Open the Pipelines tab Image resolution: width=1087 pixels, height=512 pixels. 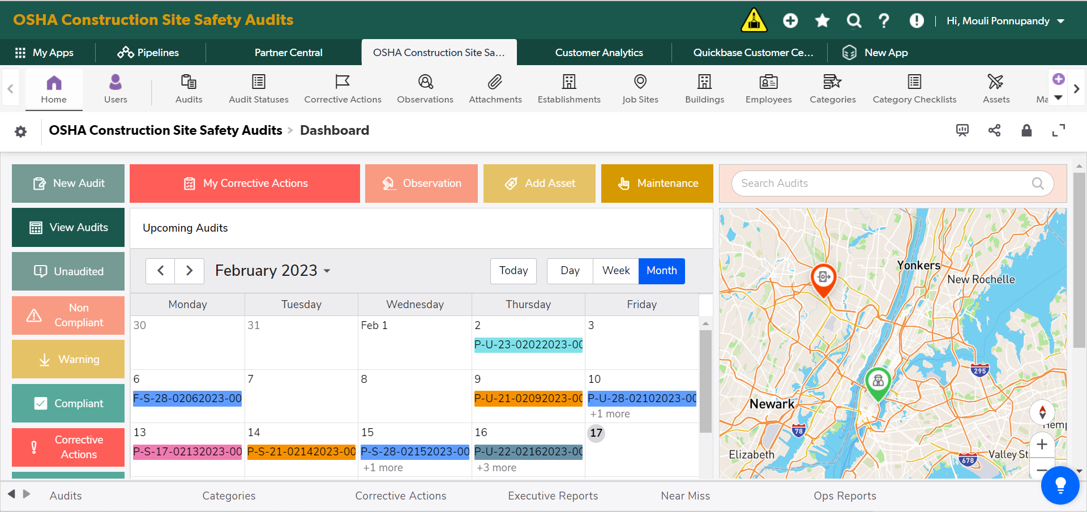(x=148, y=53)
